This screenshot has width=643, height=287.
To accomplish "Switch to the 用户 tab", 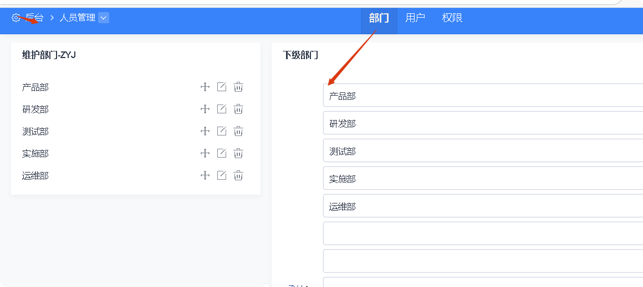I will click(415, 18).
